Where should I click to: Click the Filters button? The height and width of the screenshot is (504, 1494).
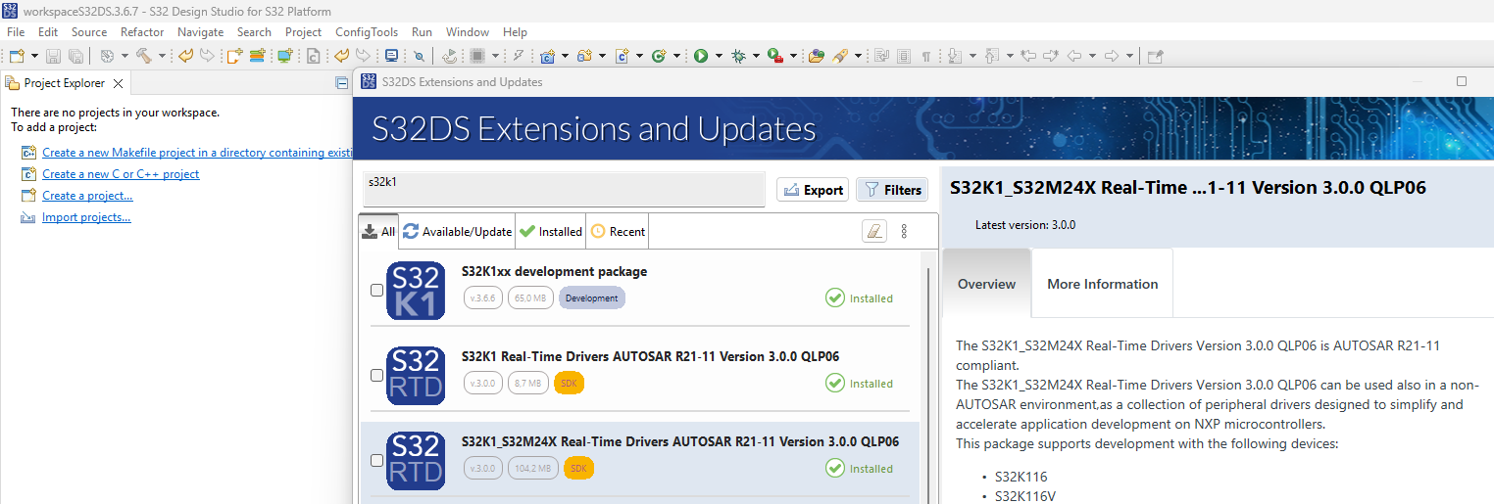[x=891, y=190]
